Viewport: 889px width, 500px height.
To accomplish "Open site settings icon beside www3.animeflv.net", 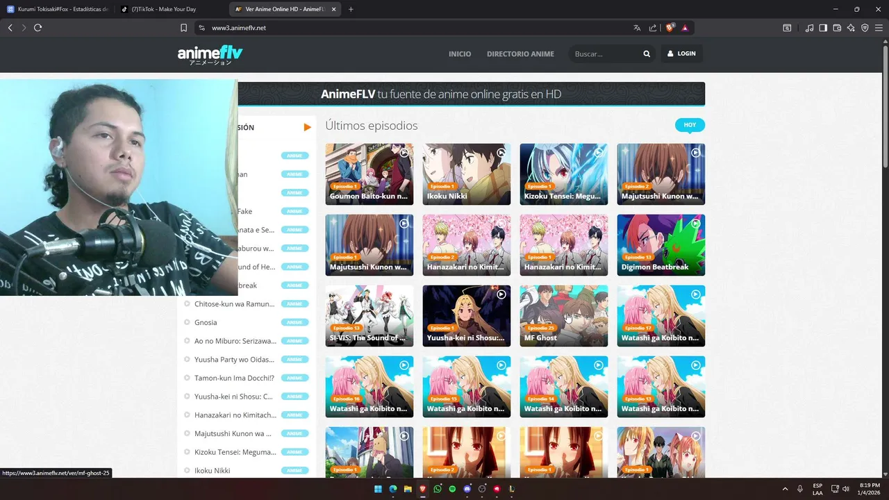I will tap(201, 28).
